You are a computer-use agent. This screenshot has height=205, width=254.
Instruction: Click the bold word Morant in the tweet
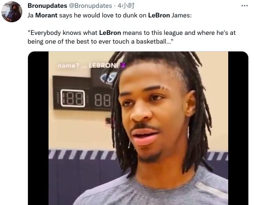click(46, 15)
